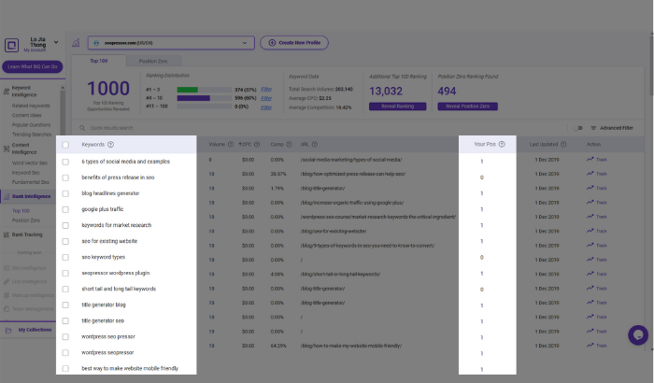Open Content Intelligence section
Viewport: 654px width, 383px height.
24,149
